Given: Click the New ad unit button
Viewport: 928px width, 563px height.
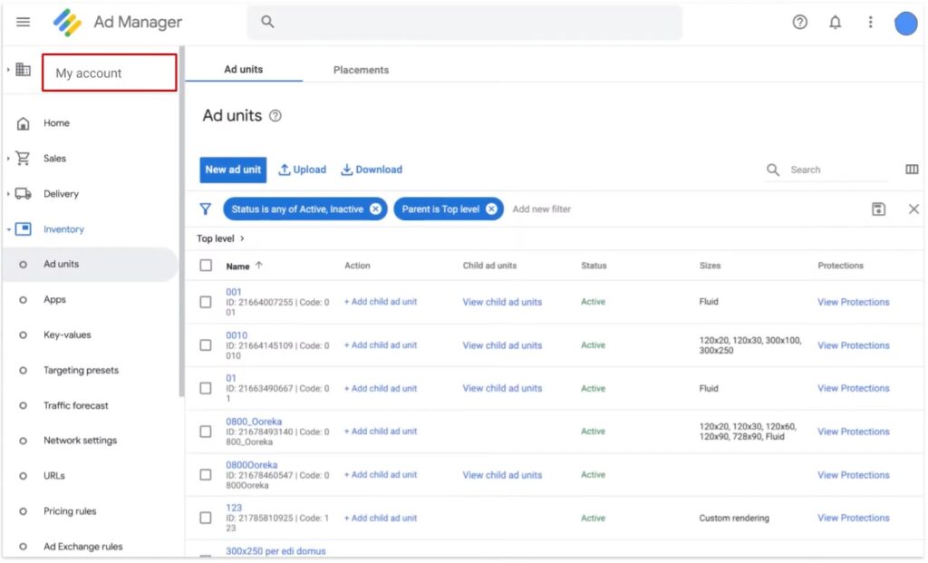Looking at the screenshot, I should pos(233,170).
